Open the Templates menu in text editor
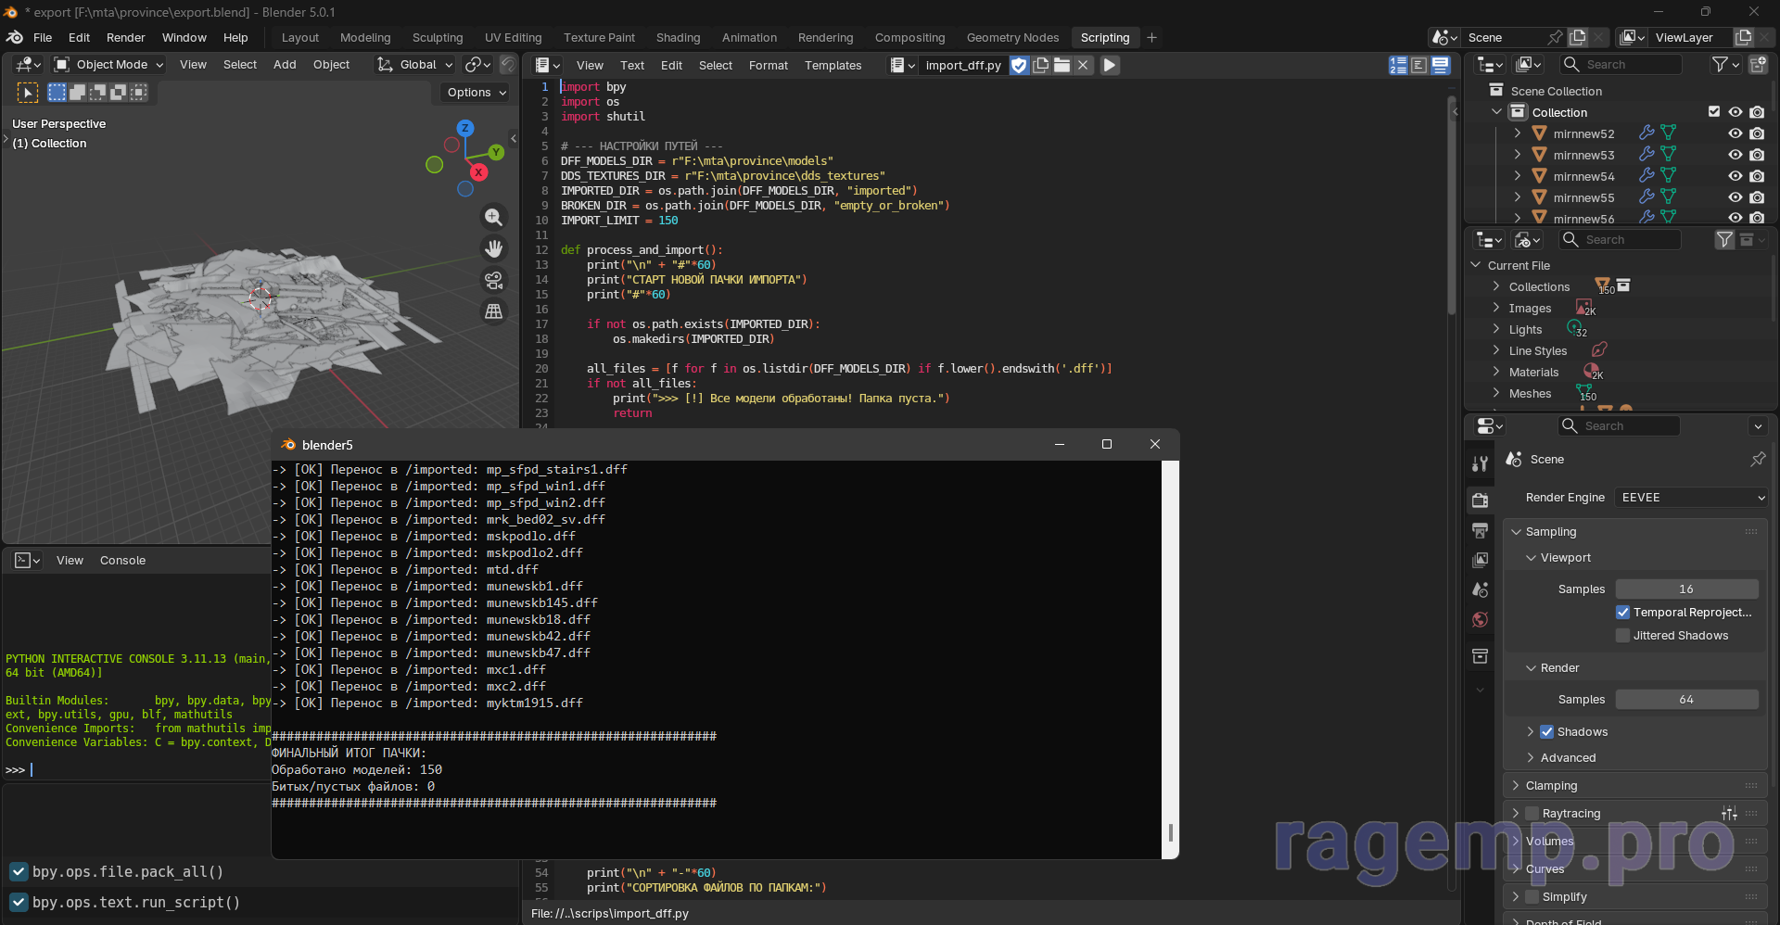Screen dimensions: 1780x925 click(833, 66)
